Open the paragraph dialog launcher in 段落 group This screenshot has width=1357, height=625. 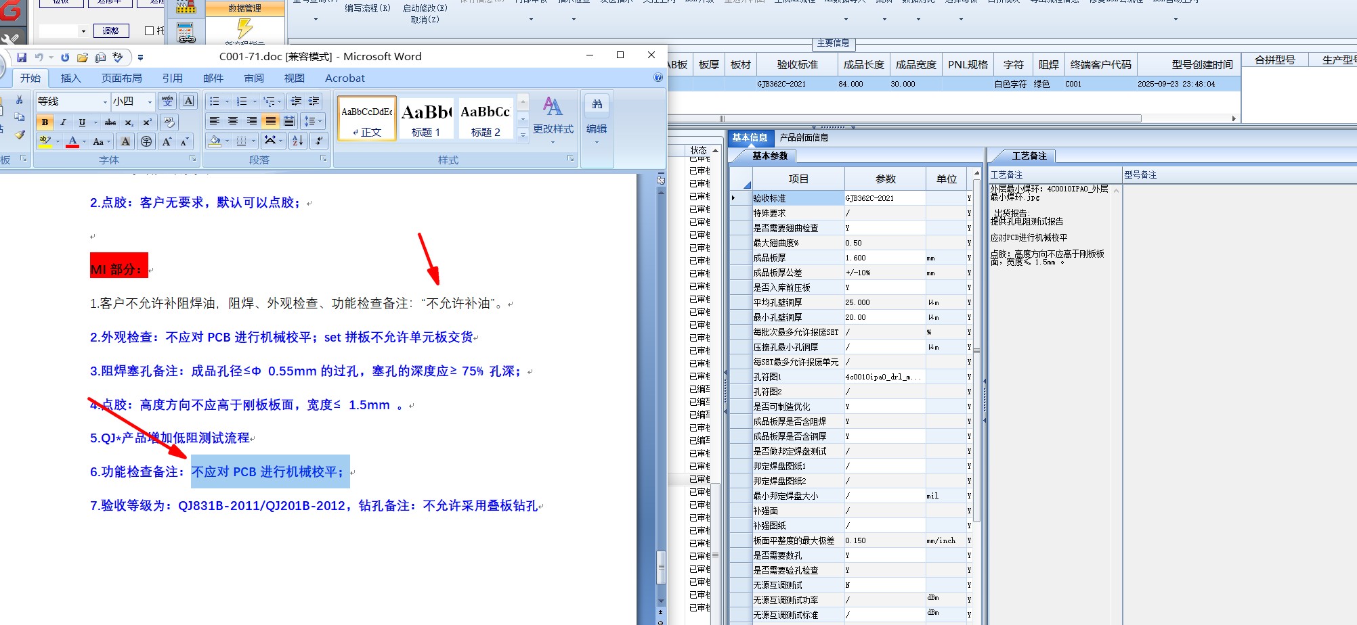[324, 159]
